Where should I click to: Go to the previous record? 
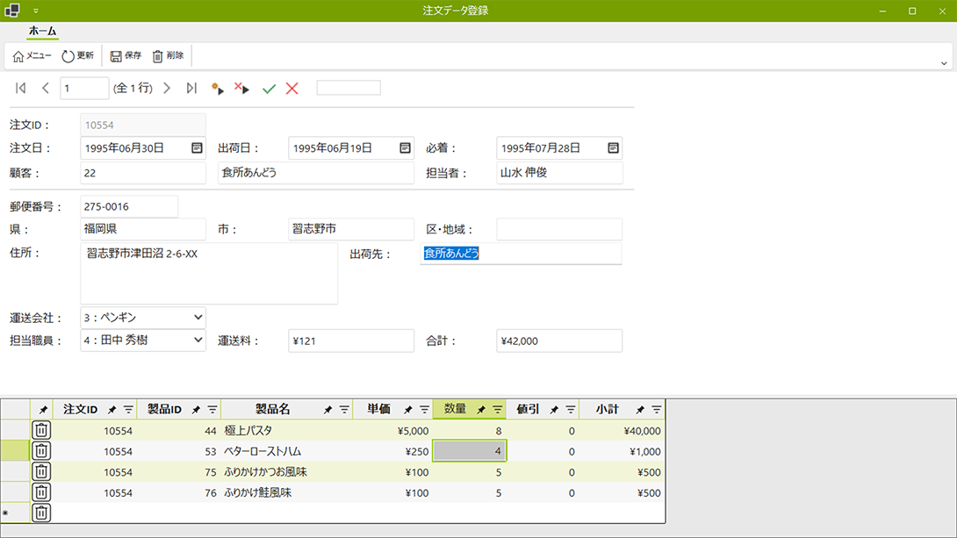(x=45, y=89)
